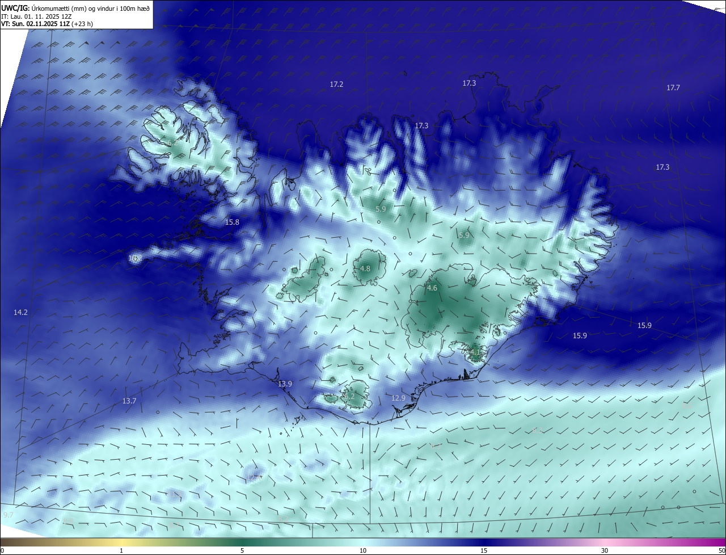Select the 13.7 value label

tap(129, 401)
